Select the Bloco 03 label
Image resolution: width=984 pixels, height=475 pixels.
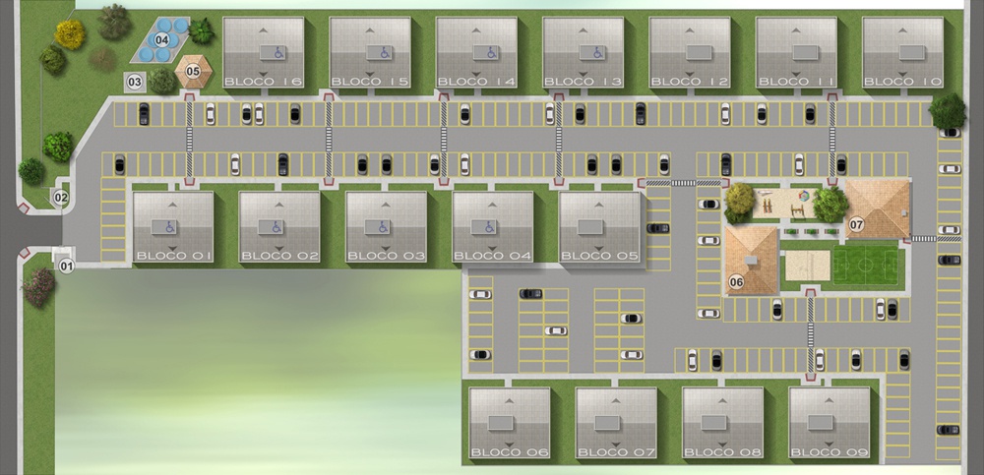(x=386, y=256)
